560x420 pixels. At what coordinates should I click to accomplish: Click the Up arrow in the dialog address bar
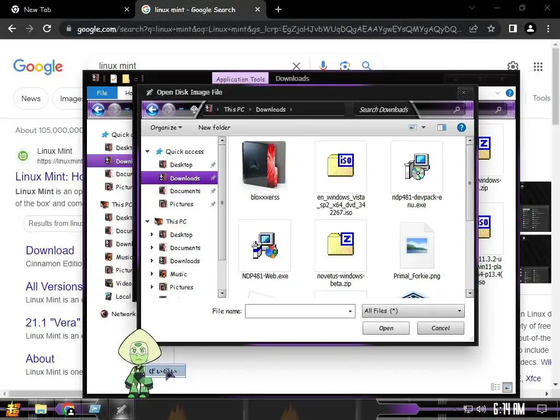[194, 109]
